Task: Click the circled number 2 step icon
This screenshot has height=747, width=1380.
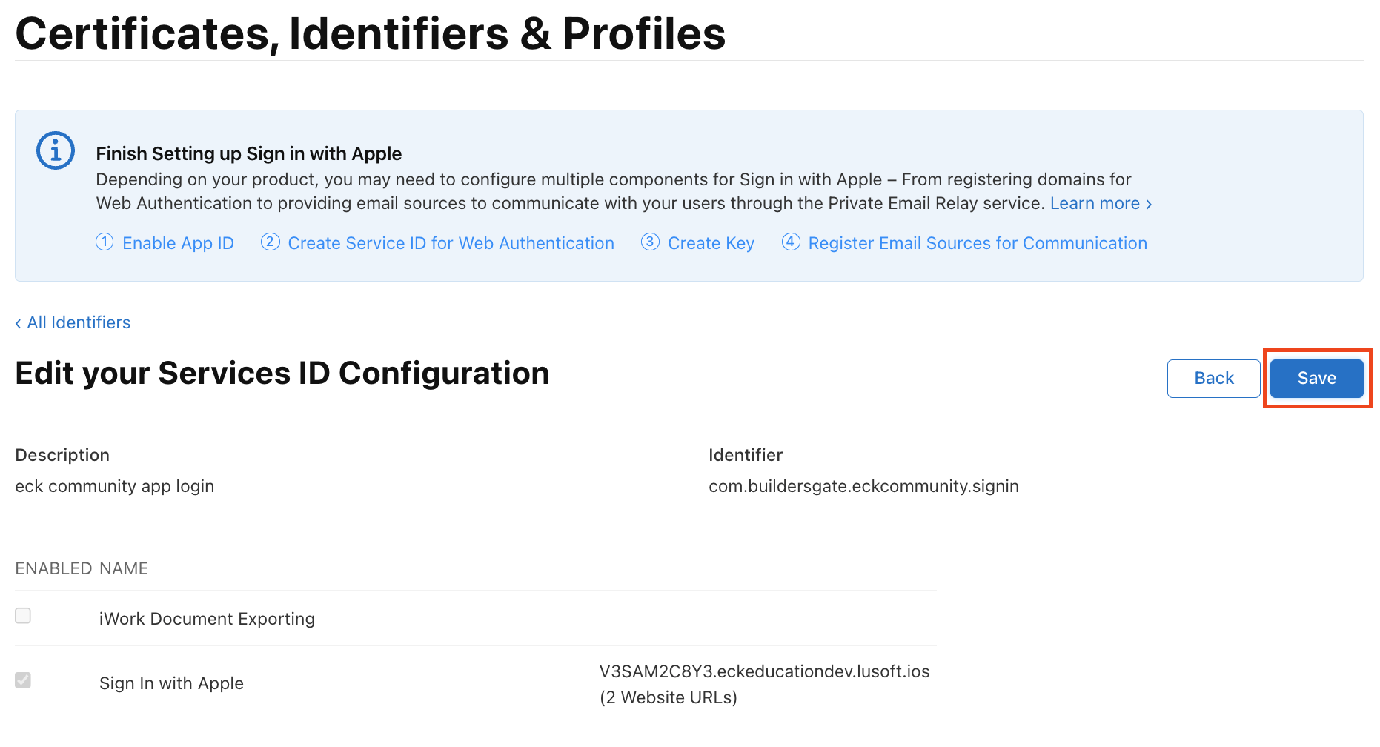Action: coord(270,242)
